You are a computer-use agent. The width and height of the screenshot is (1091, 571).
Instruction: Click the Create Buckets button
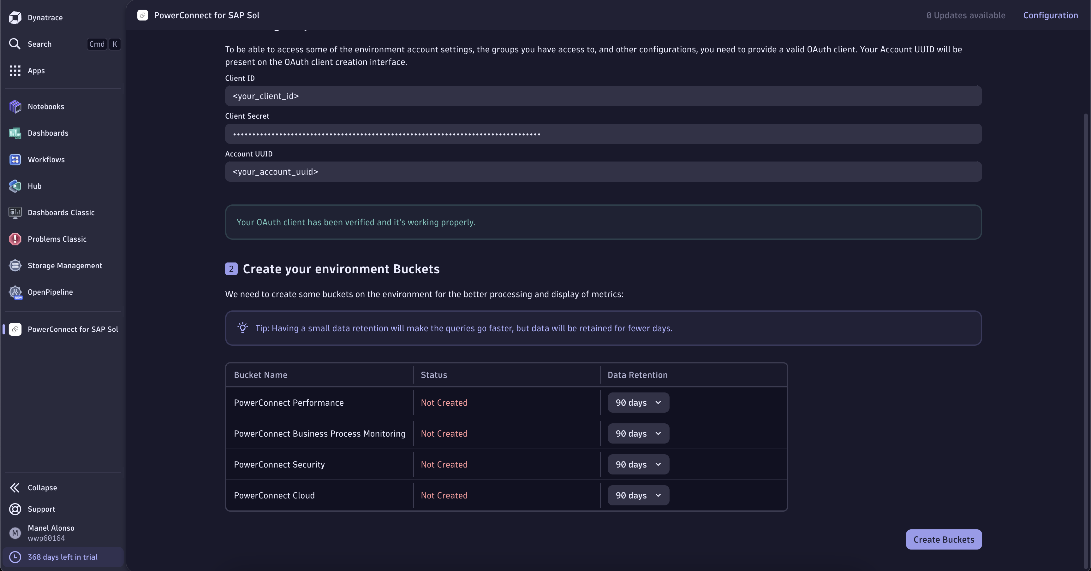[944, 539]
